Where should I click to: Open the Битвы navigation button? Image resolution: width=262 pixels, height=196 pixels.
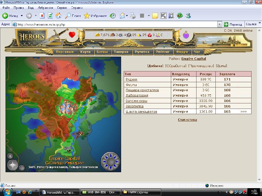[x=102, y=52]
